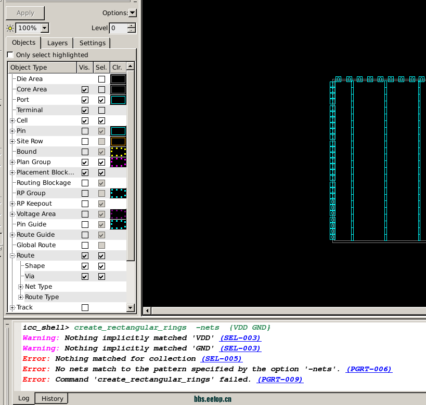Viewport: 426px width, 405px height.
Task: Select the RP Group row
Action: [68, 193]
